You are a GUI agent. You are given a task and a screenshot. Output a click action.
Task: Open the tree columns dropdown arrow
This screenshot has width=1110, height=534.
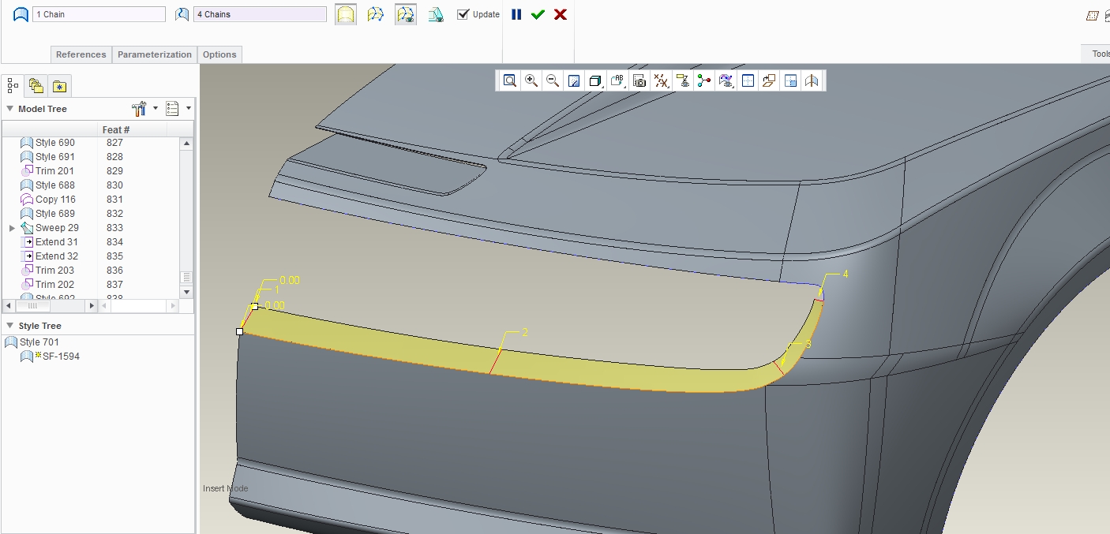[x=189, y=108]
